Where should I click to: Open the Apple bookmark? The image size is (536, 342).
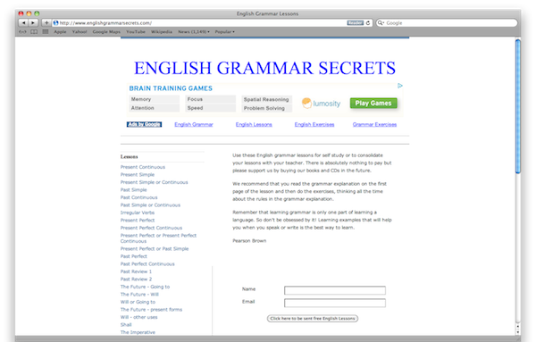[60, 32]
